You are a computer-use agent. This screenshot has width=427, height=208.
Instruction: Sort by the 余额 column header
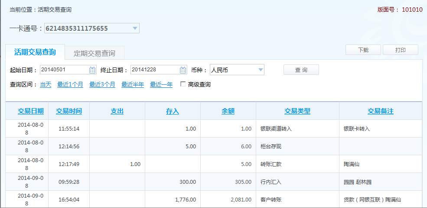(228, 111)
